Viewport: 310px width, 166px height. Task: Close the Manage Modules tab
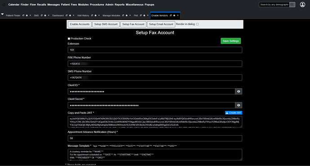coord(130,15)
